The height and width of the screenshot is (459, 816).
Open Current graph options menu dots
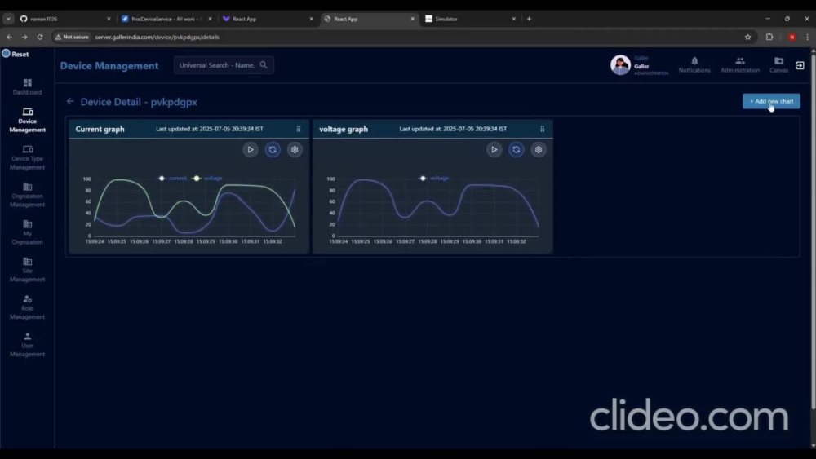(x=299, y=128)
